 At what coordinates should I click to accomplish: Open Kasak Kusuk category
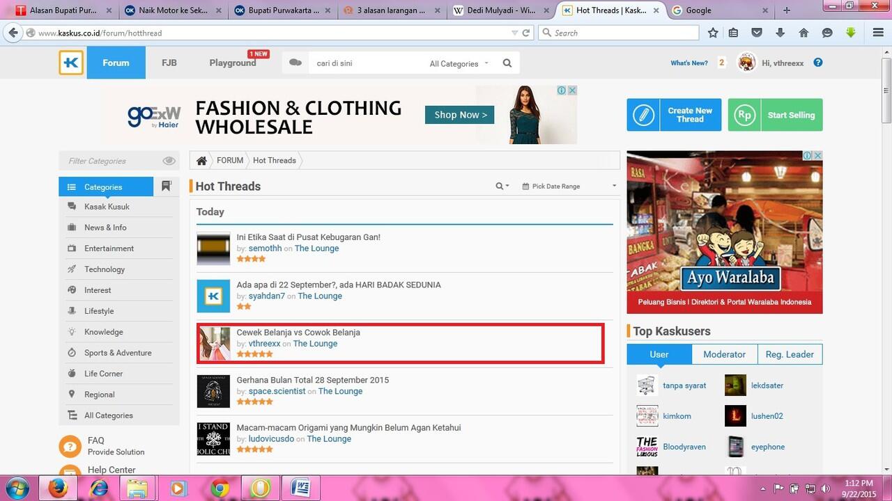(107, 207)
